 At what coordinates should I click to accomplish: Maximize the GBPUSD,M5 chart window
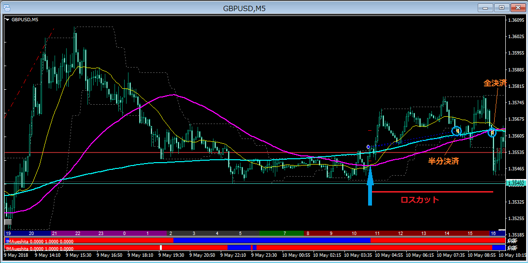[x=502, y=8]
